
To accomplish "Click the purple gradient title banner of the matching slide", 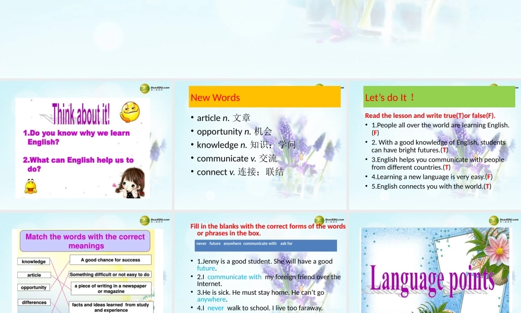I will 84,240.
